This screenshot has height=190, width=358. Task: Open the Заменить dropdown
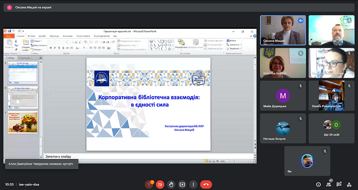234,45
